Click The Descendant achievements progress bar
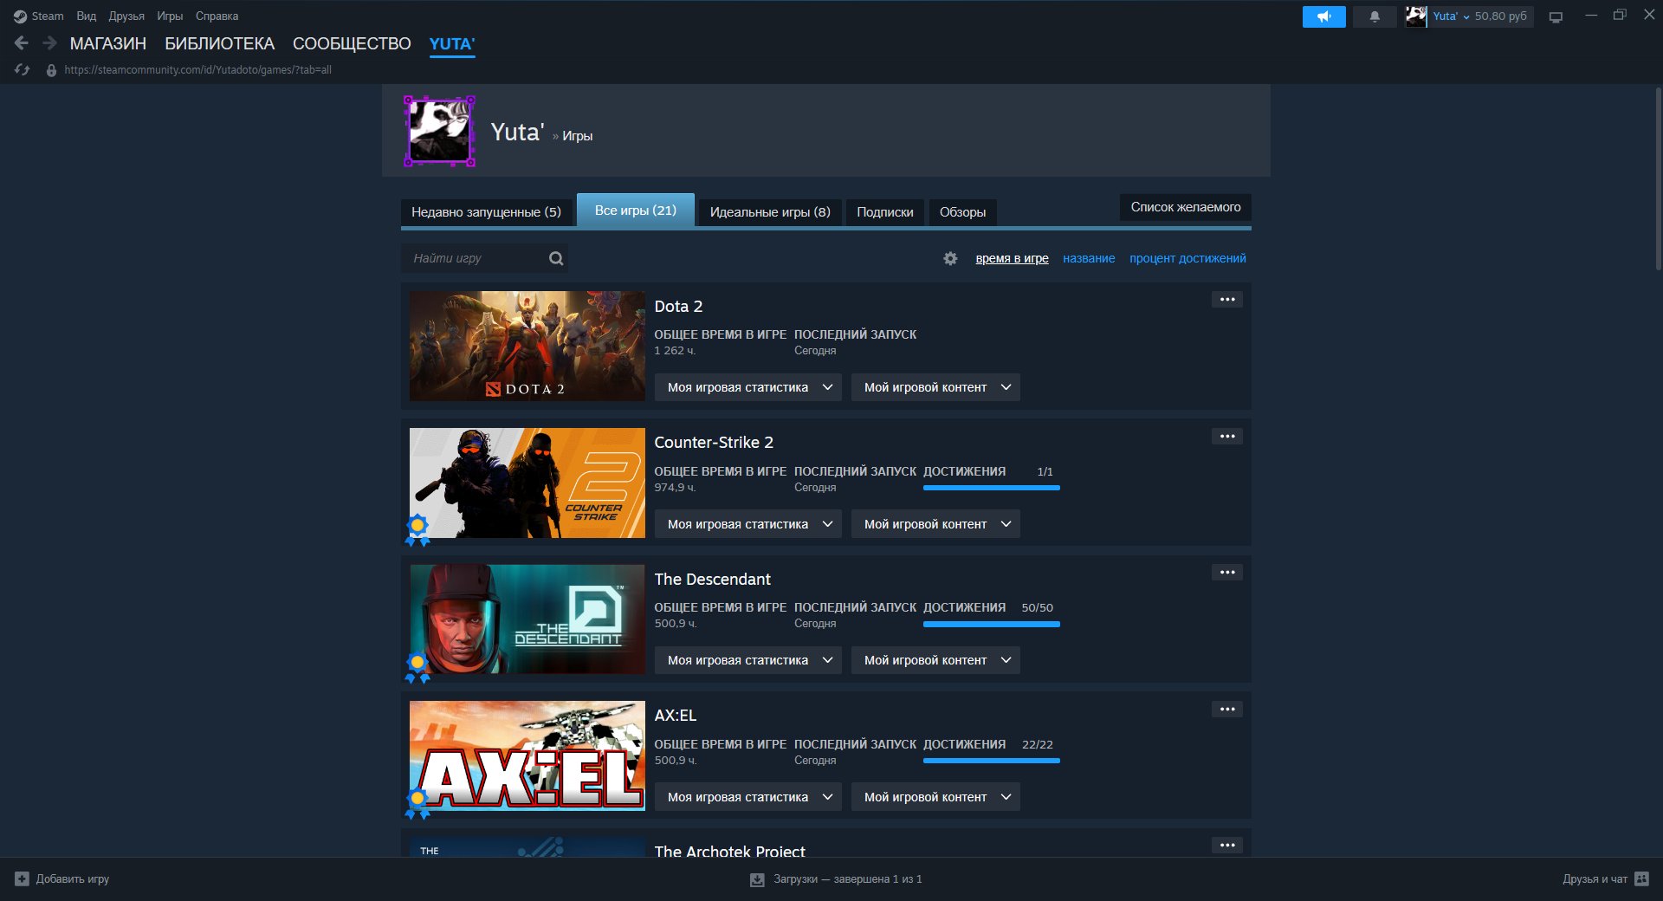 tap(992, 624)
